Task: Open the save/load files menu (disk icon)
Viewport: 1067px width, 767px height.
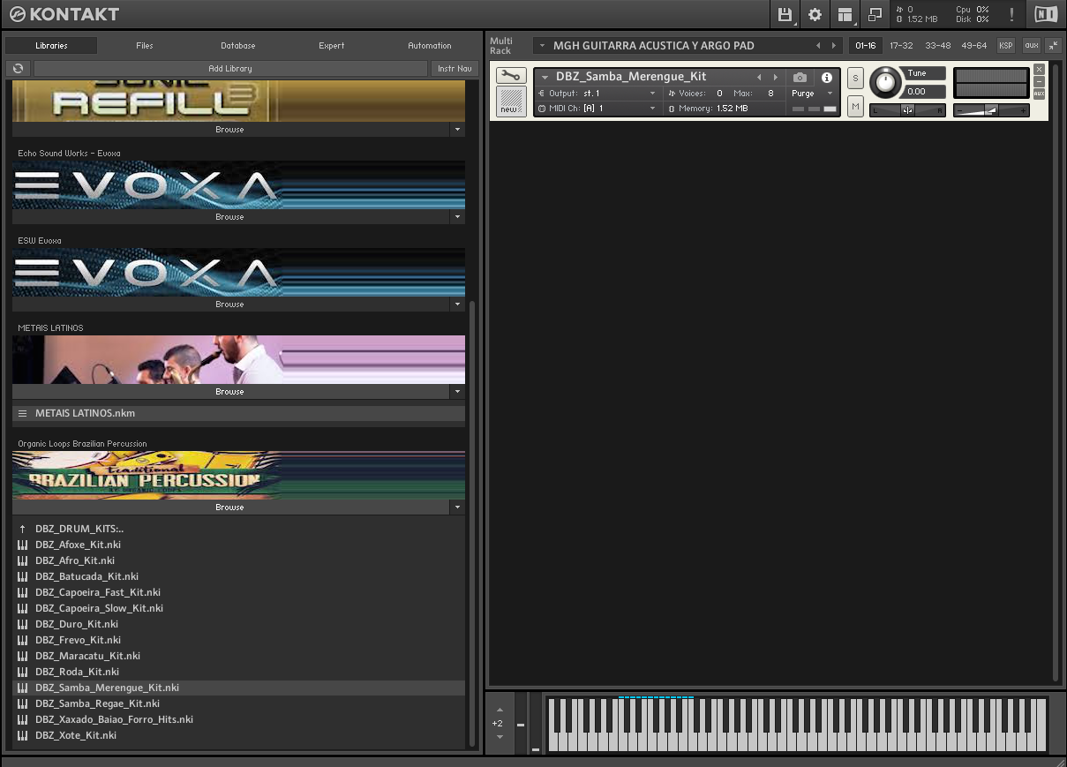Action: (x=785, y=14)
